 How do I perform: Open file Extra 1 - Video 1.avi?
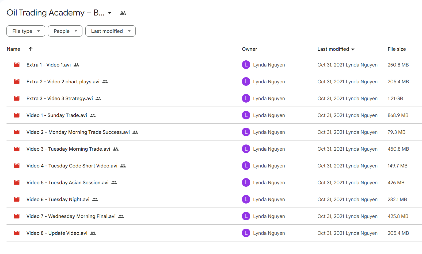coord(49,65)
